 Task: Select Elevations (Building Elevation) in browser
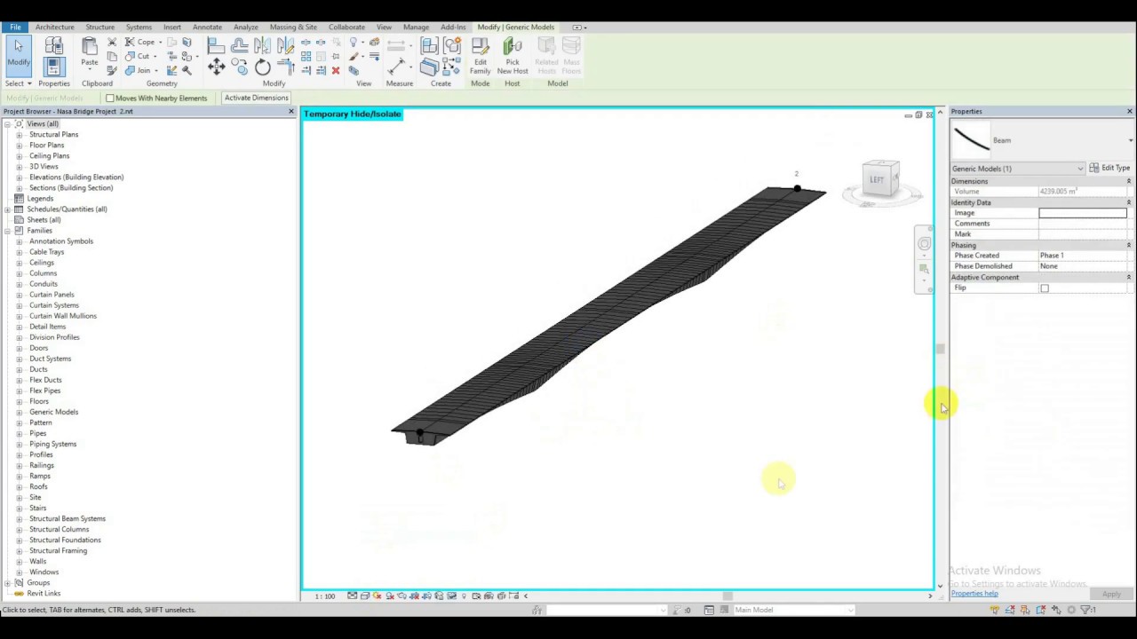pos(76,177)
